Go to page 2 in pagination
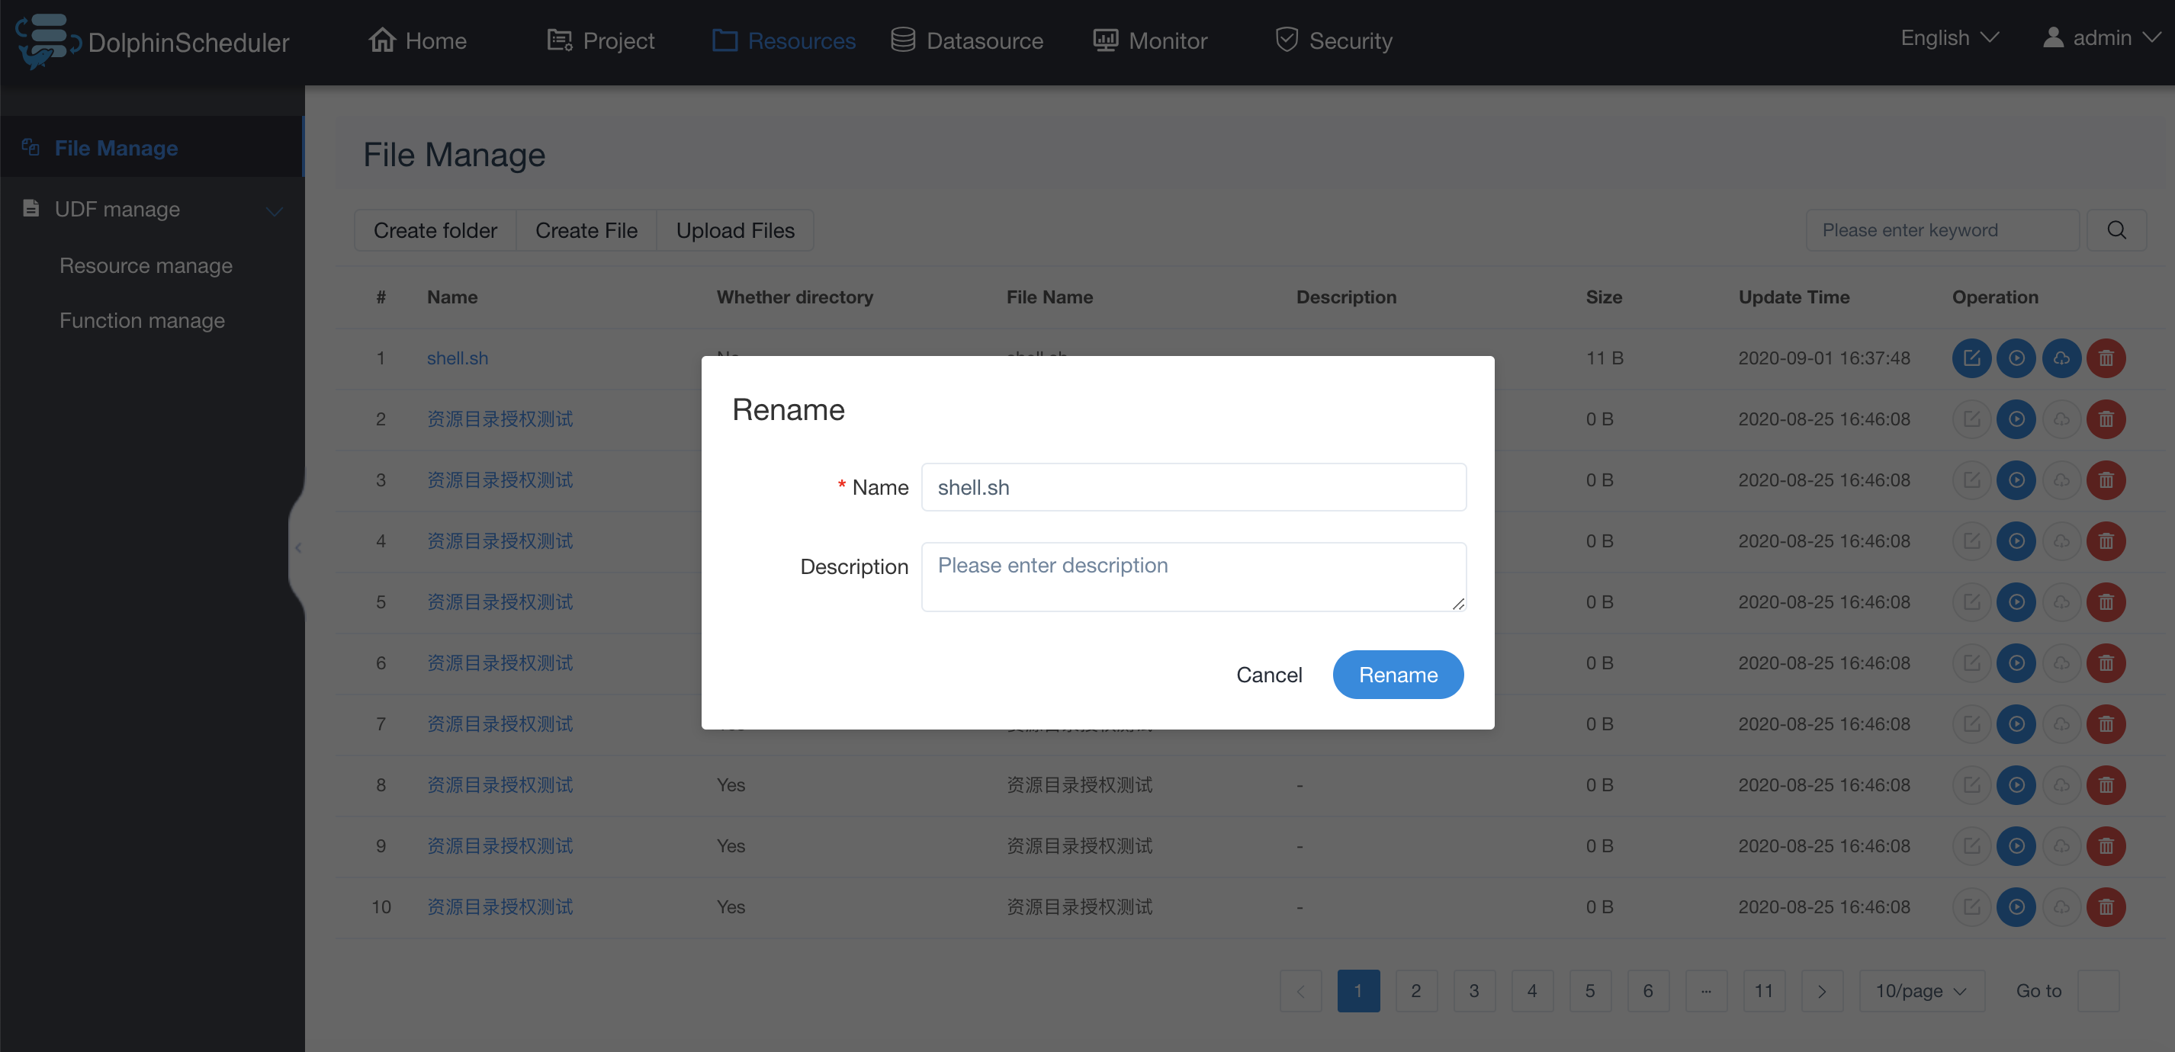 1416,991
